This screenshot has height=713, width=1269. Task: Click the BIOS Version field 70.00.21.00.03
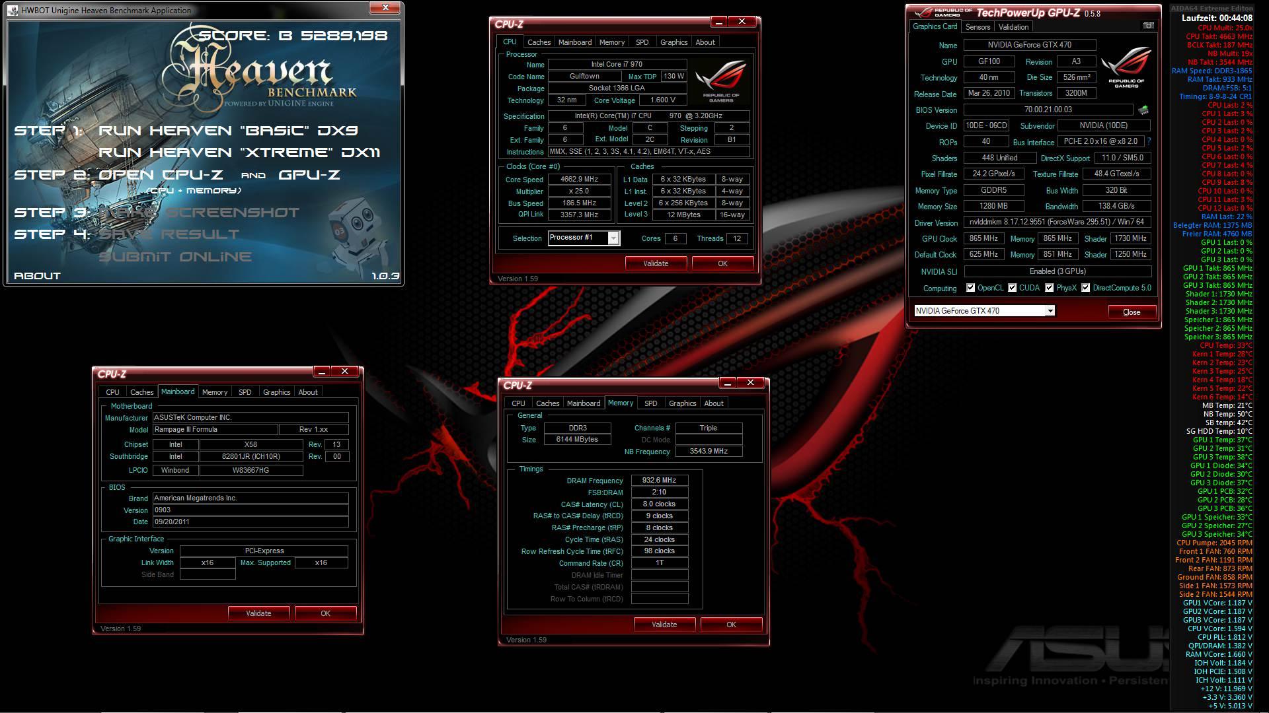click(1048, 110)
